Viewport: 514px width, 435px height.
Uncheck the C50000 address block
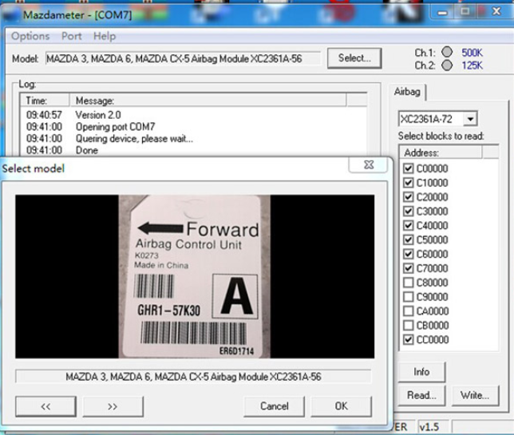pos(408,239)
